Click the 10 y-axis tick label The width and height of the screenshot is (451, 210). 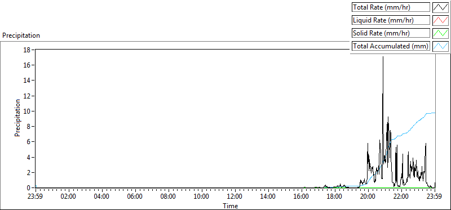(x=26, y=111)
